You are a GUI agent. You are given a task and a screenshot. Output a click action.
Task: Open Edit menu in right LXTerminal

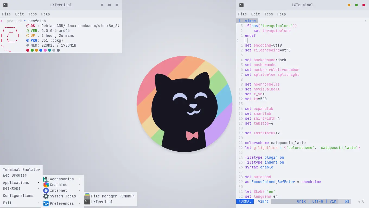pos(256,14)
